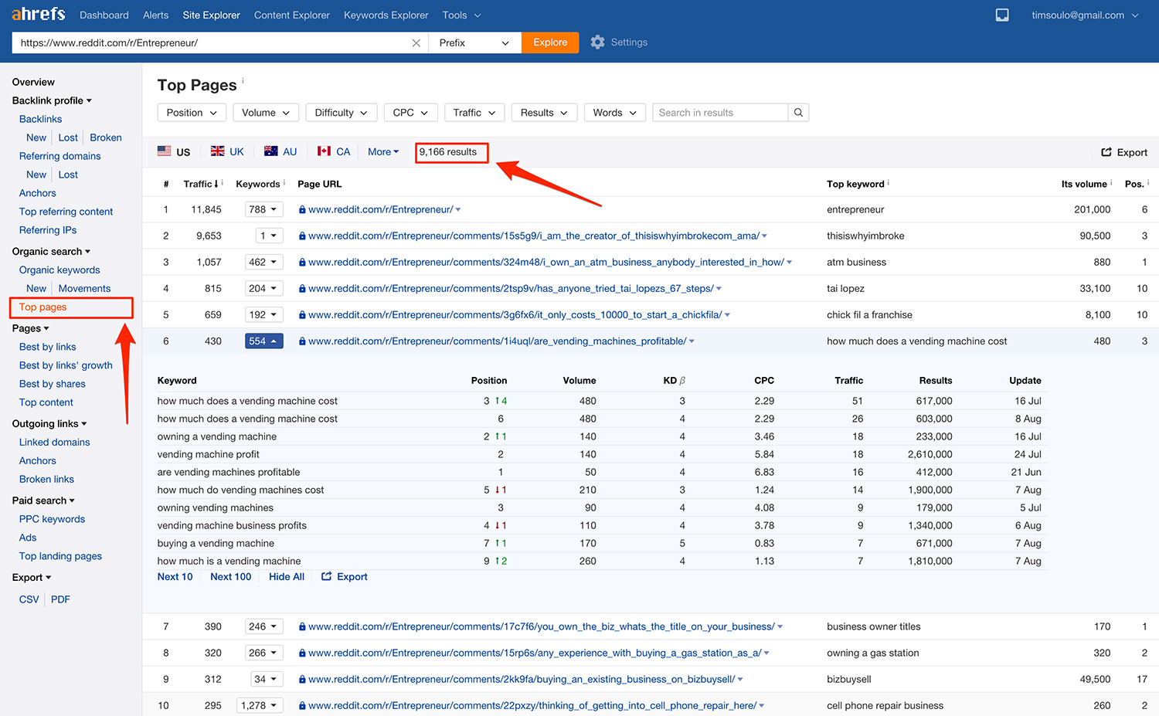The height and width of the screenshot is (716, 1159).
Task: Open More countries dropdown
Action: (x=383, y=152)
